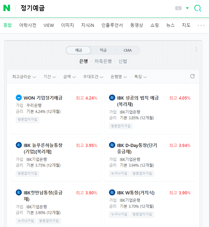Click 누구나가입 tag on W통장(거치식)
The height and width of the screenshot is (227, 209).
click(x=119, y=214)
